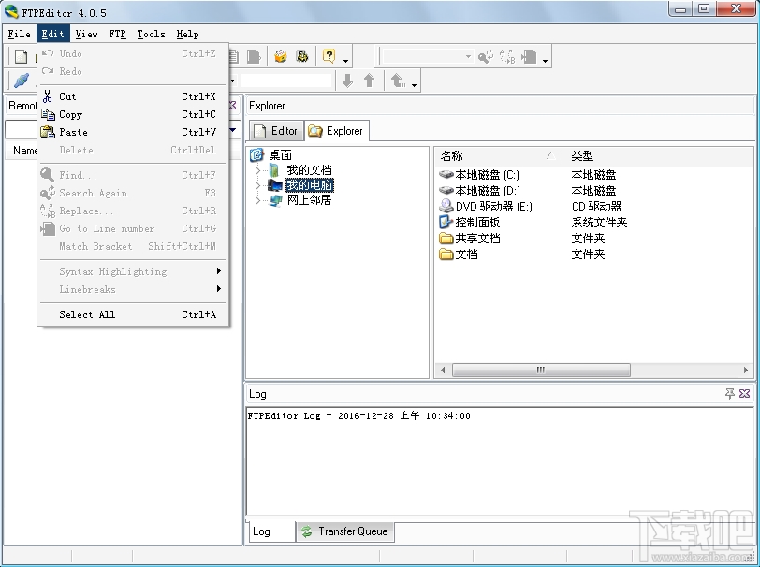Click the toolbar Replace A-B icon
The height and width of the screenshot is (567, 760).
(x=507, y=57)
